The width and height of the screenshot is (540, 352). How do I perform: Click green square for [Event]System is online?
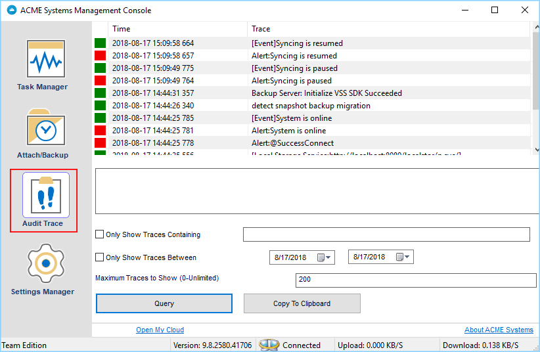[101, 118]
